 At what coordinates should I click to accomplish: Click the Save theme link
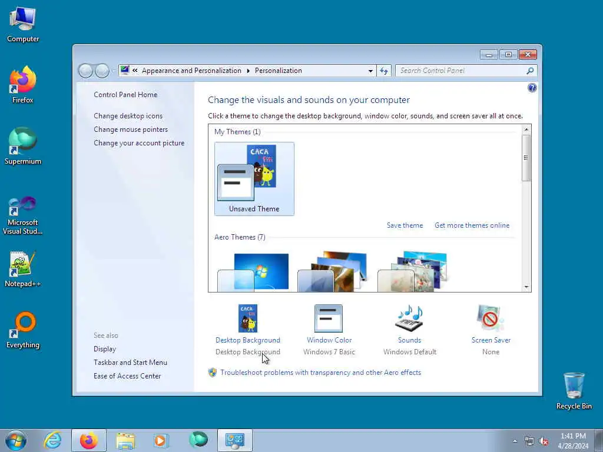click(x=405, y=225)
